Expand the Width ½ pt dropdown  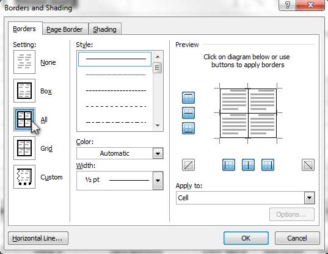pyautogui.click(x=120, y=181)
